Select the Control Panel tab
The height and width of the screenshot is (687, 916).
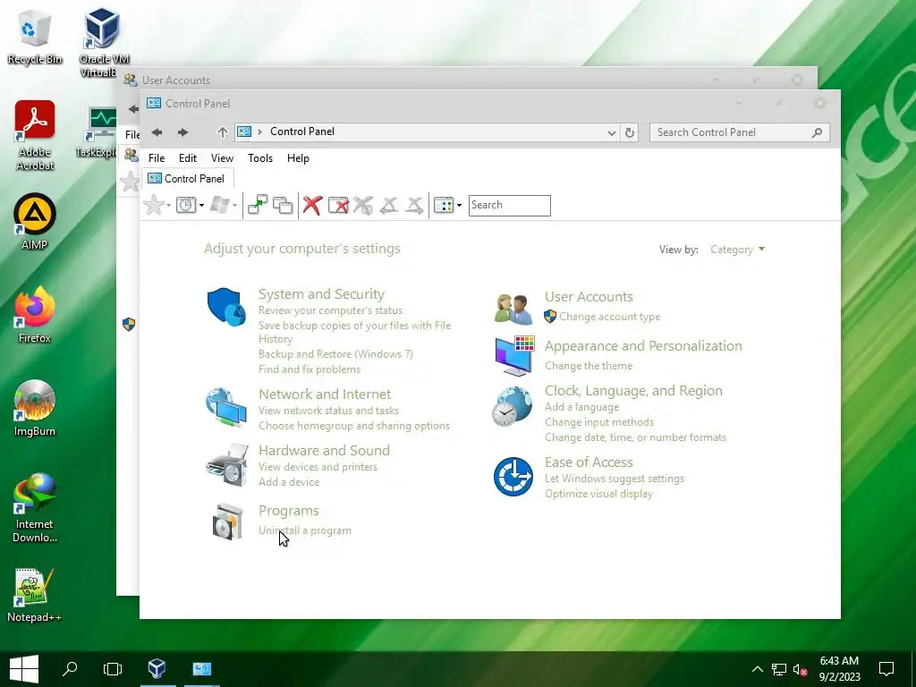pyautogui.click(x=187, y=178)
